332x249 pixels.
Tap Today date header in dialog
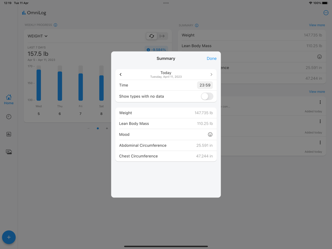pyautogui.click(x=166, y=74)
